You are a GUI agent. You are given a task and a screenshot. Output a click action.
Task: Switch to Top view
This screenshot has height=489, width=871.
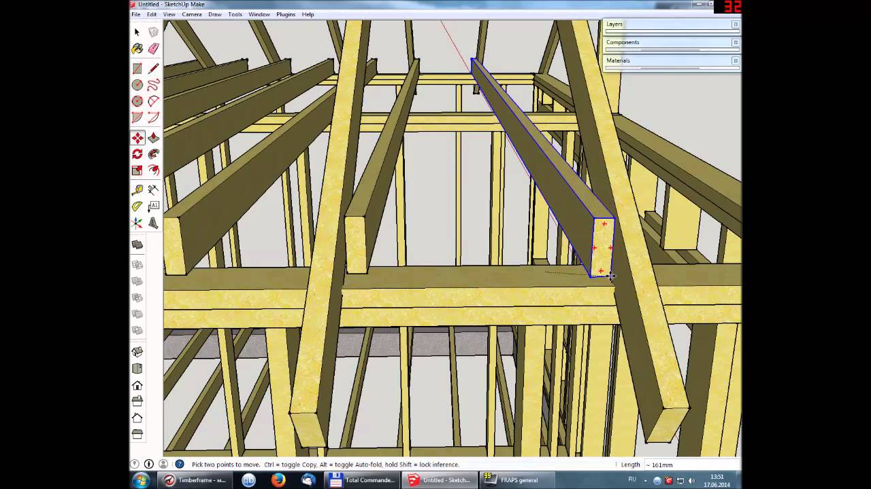[x=137, y=369]
